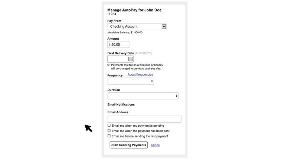Click the Cancel link
The image size is (285, 160).
[x=155, y=145]
